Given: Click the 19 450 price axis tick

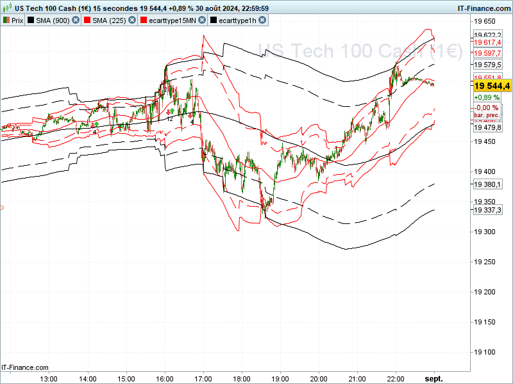Looking at the screenshot, I should point(485,141).
